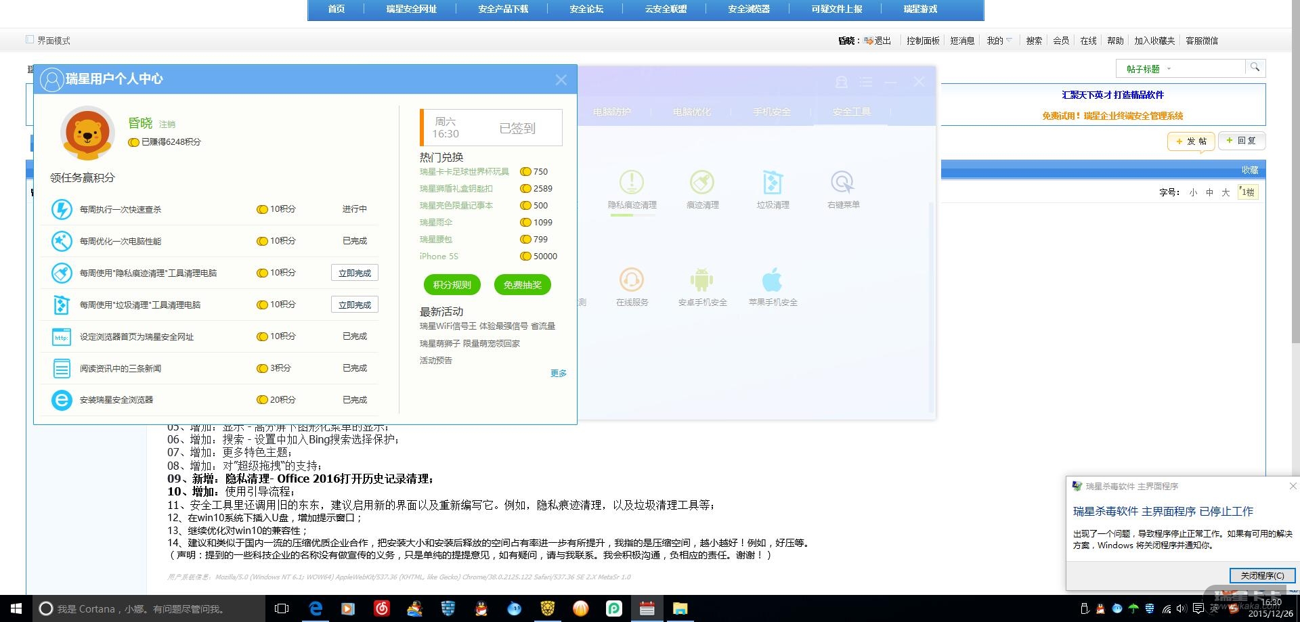Select the 小 font size option
1300x622 pixels.
[1193, 192]
